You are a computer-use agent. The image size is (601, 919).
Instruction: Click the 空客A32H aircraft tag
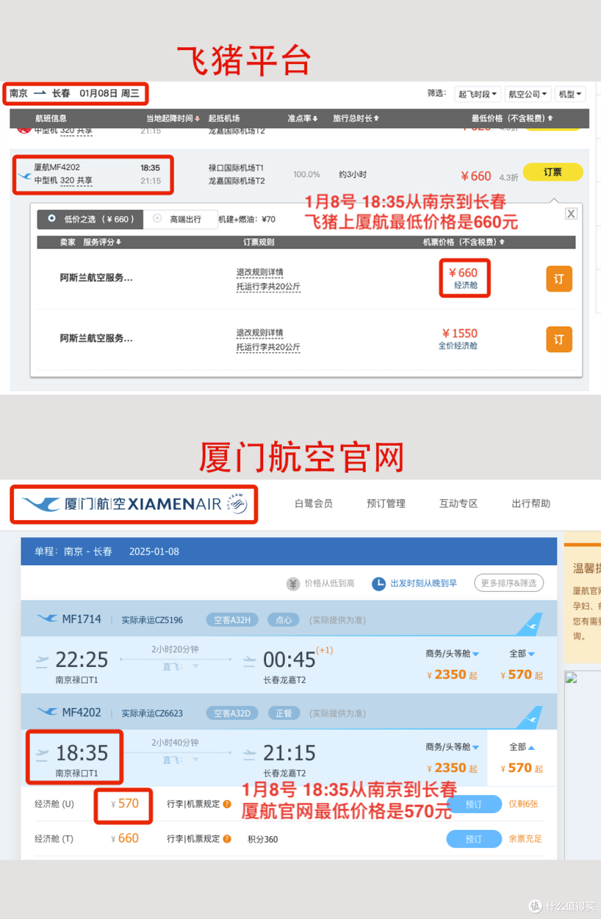(x=232, y=620)
